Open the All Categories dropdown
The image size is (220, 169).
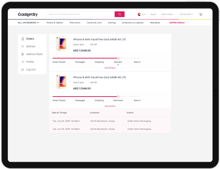pos(28,23)
